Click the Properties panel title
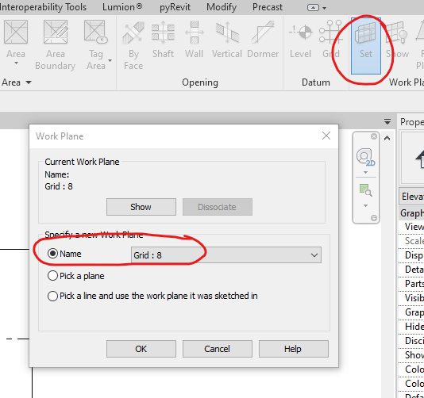 pyautogui.click(x=412, y=122)
